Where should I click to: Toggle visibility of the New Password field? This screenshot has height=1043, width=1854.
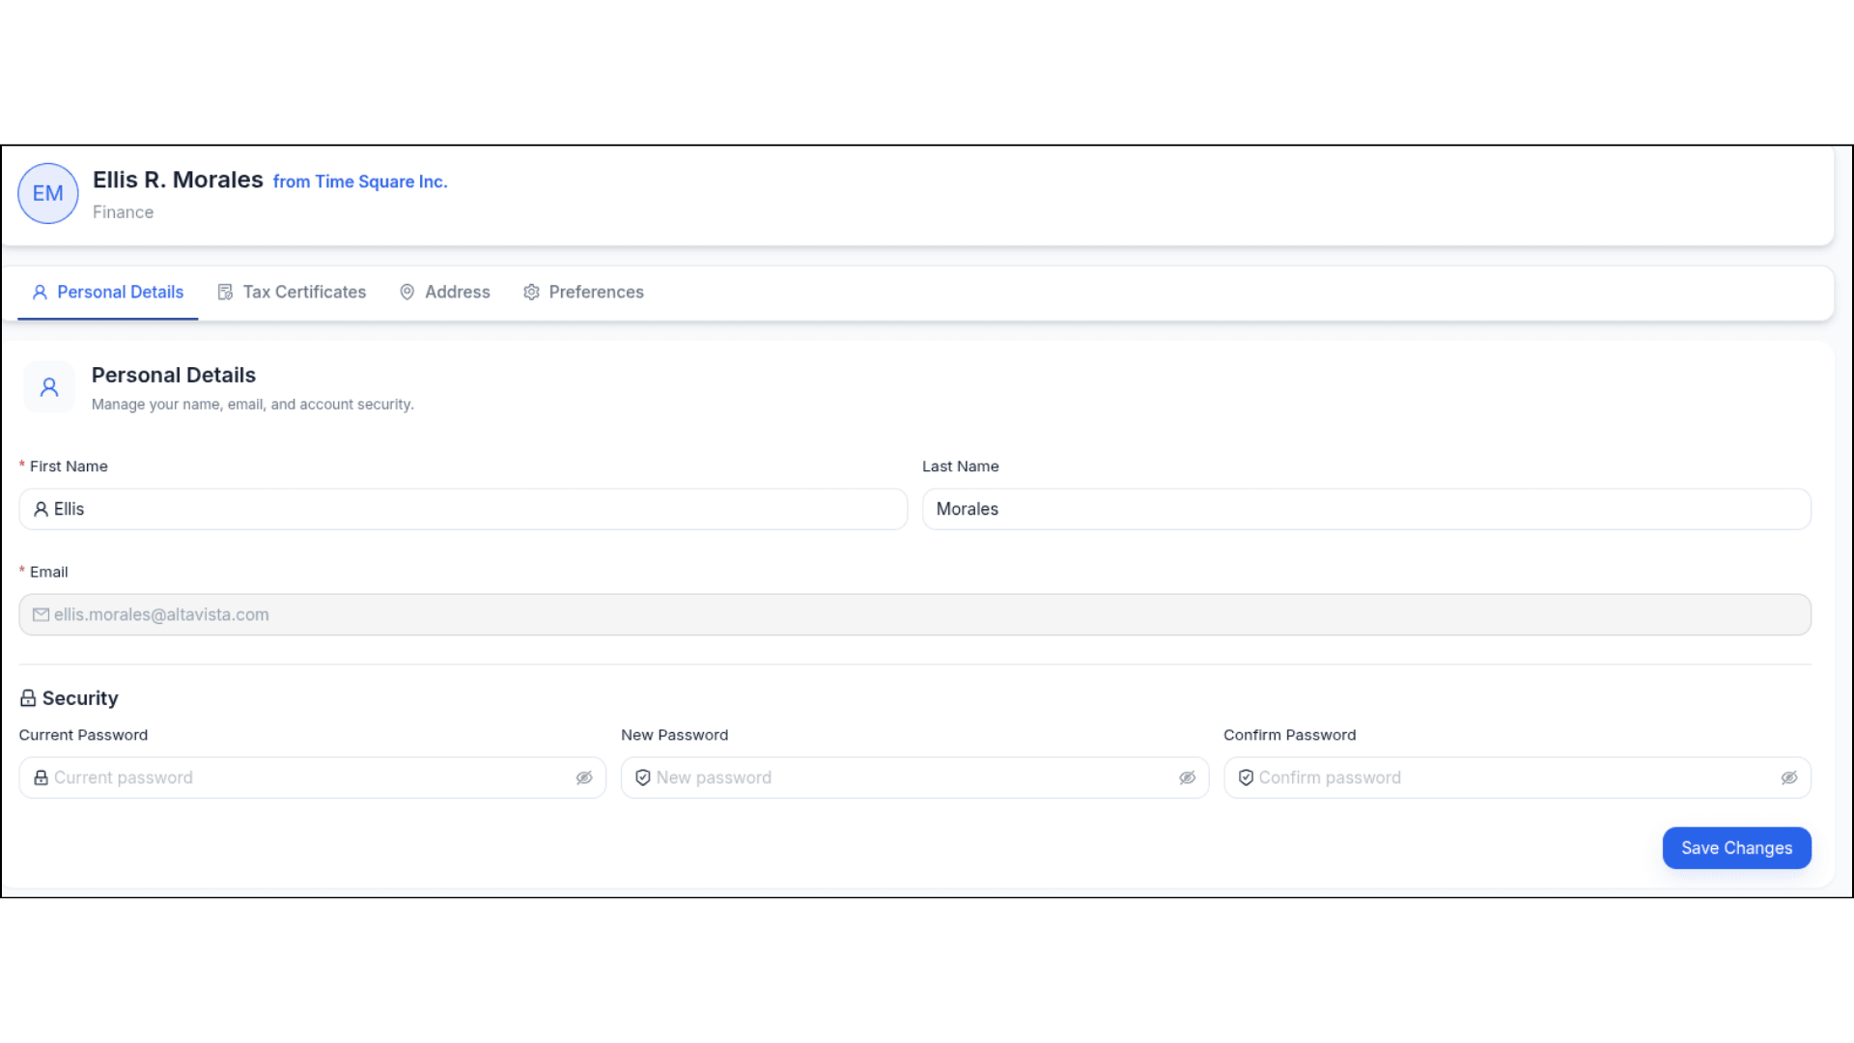[x=1188, y=777]
